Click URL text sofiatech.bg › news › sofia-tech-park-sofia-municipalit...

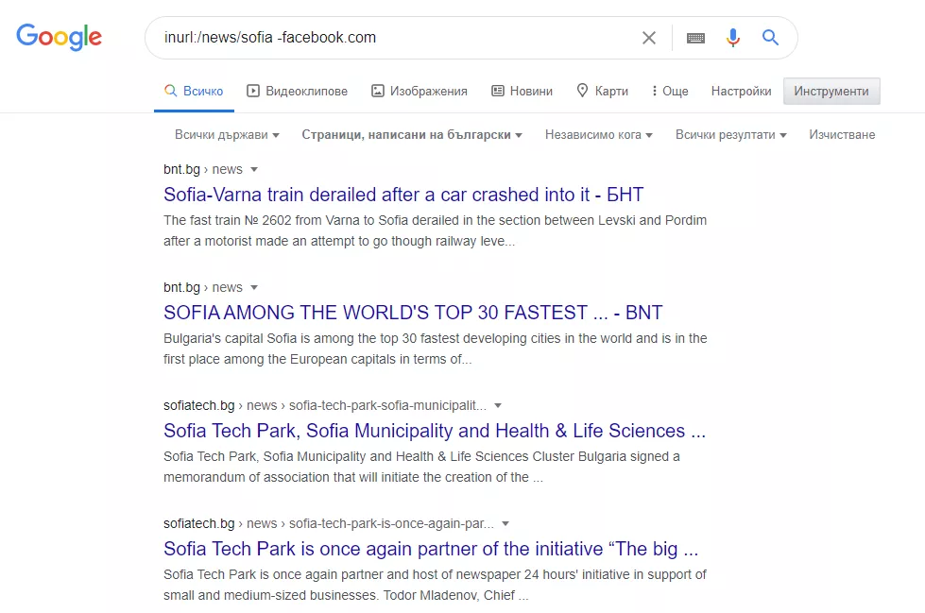(x=325, y=405)
